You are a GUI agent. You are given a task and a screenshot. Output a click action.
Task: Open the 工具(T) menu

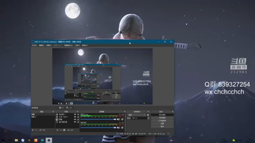(x=77, y=45)
